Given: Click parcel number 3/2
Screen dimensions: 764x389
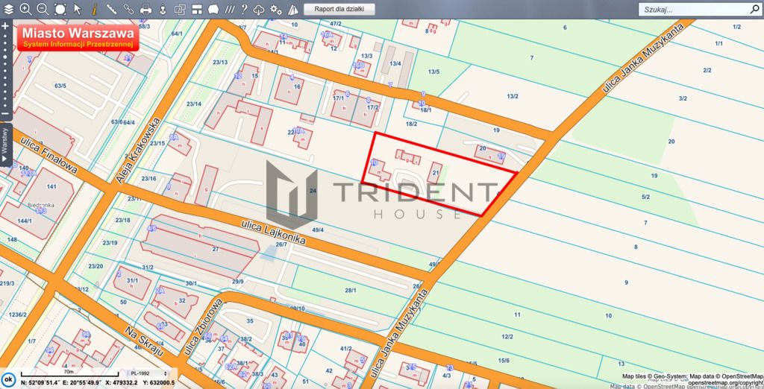Looking at the screenshot, I should [x=683, y=98].
